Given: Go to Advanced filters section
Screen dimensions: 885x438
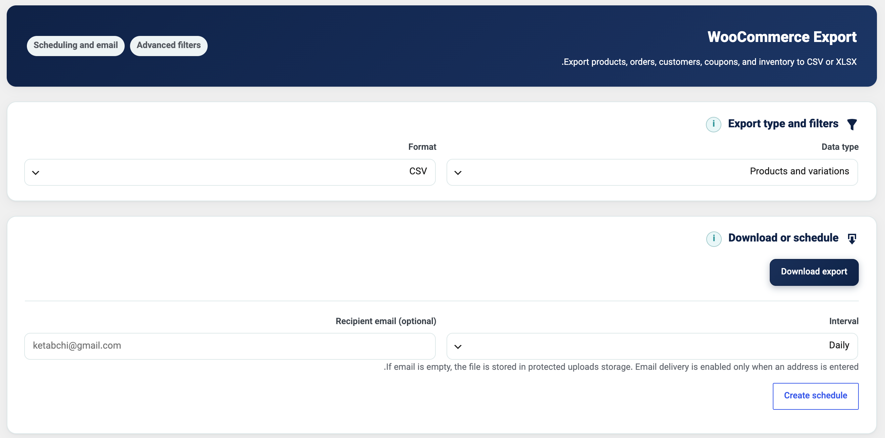Looking at the screenshot, I should [169, 46].
